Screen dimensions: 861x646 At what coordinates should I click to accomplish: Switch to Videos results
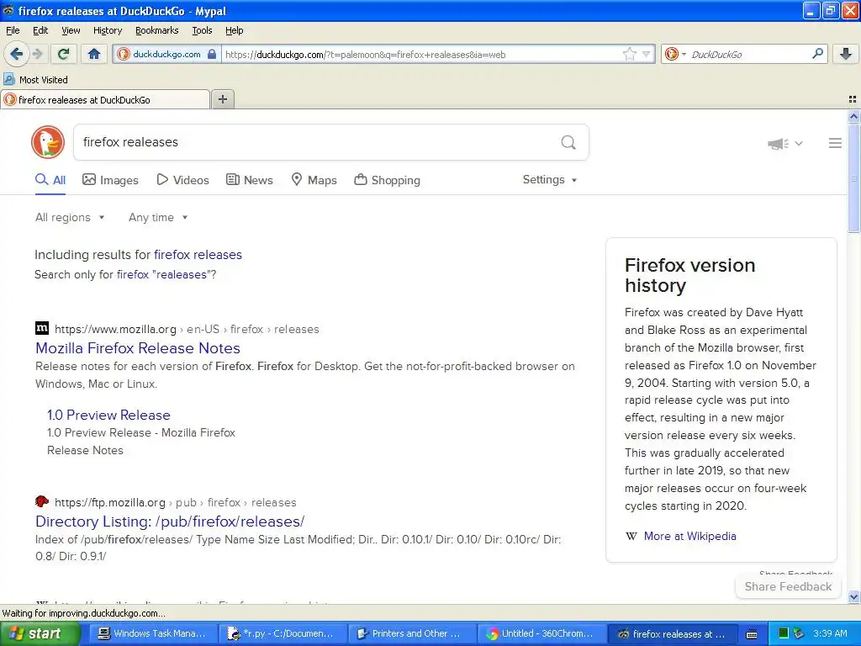click(182, 180)
